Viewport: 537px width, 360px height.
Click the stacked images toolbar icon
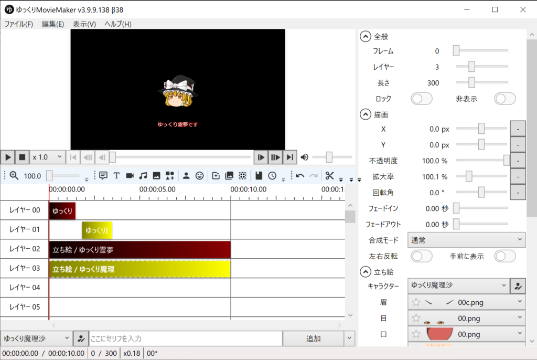[x=229, y=176]
